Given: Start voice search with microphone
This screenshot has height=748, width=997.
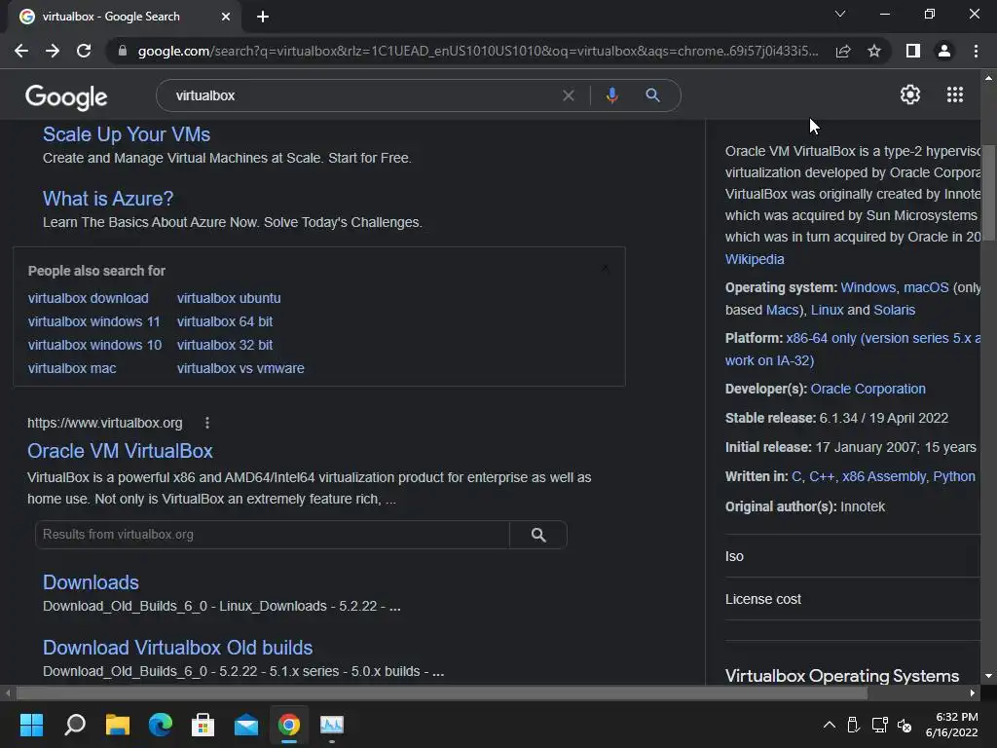Looking at the screenshot, I should pyautogui.click(x=611, y=95).
